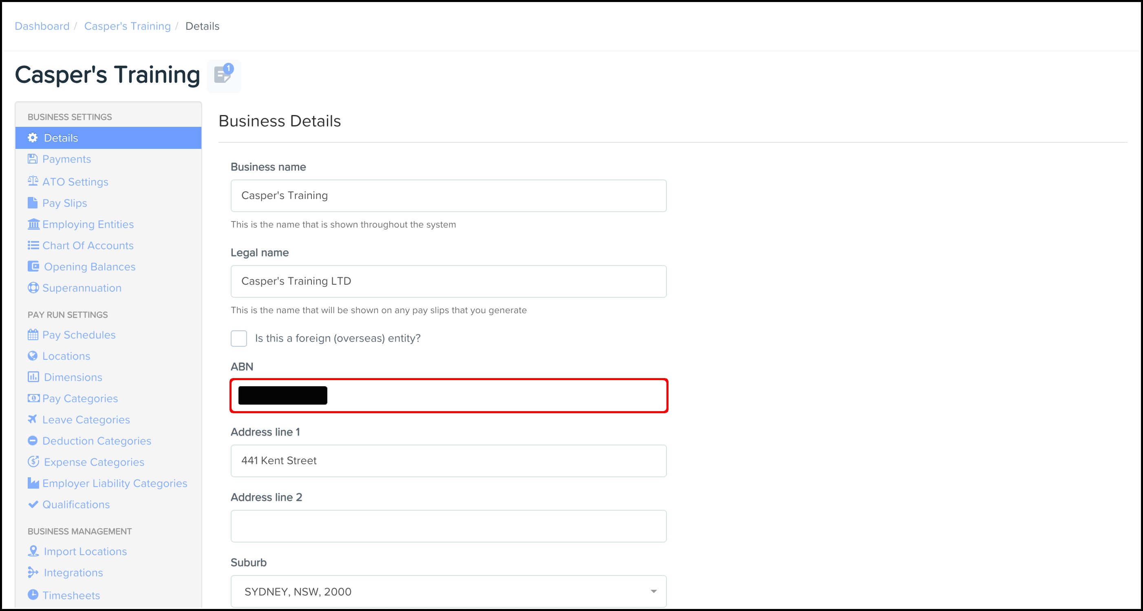Click the Integrations arrows icon
1143x611 pixels.
(x=33, y=572)
